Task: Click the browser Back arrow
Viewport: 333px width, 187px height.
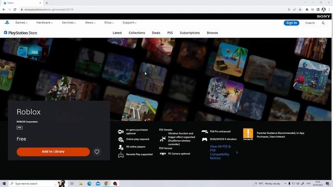Action: point(4,9)
